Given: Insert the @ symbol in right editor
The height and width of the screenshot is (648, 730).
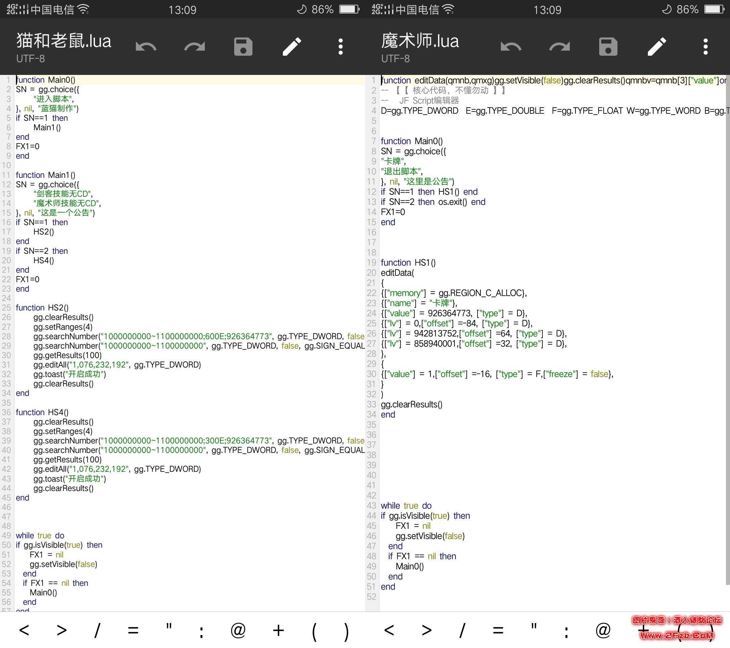Looking at the screenshot, I should click(x=603, y=630).
